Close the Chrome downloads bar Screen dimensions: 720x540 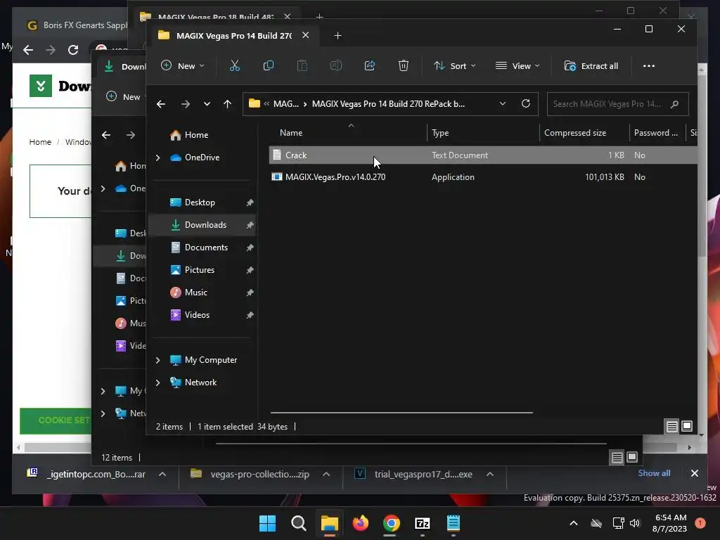coord(694,473)
